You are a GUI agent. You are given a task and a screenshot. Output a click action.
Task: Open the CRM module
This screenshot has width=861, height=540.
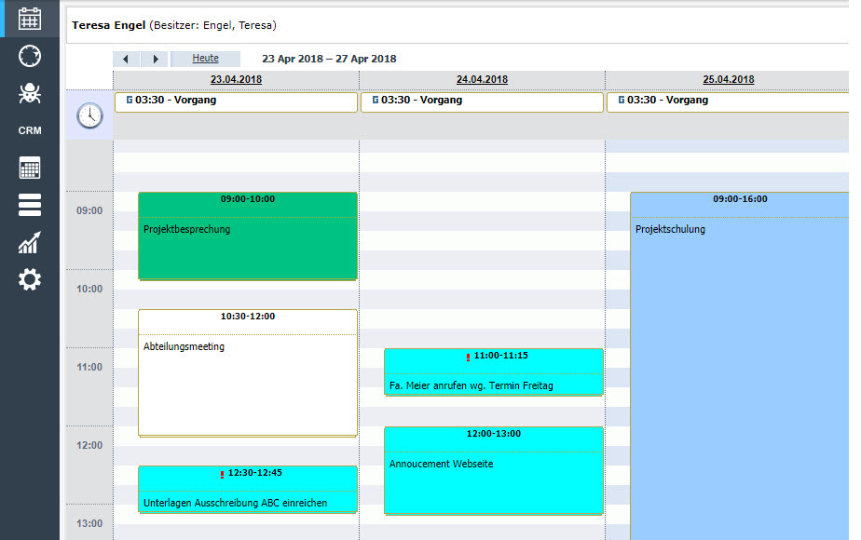tap(30, 131)
